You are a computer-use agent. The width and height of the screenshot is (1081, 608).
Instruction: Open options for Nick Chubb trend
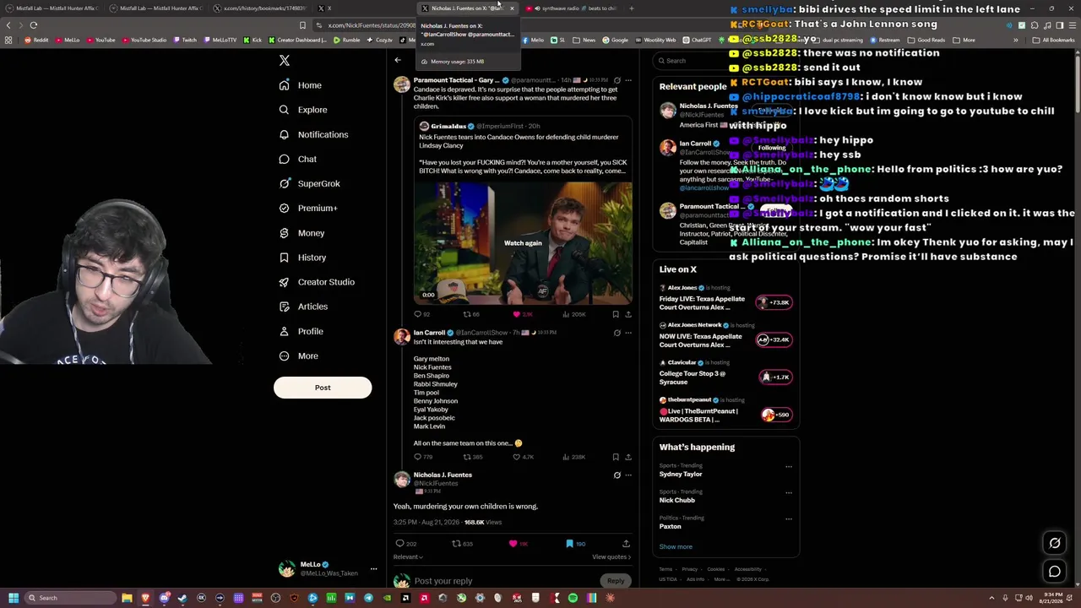789,492
